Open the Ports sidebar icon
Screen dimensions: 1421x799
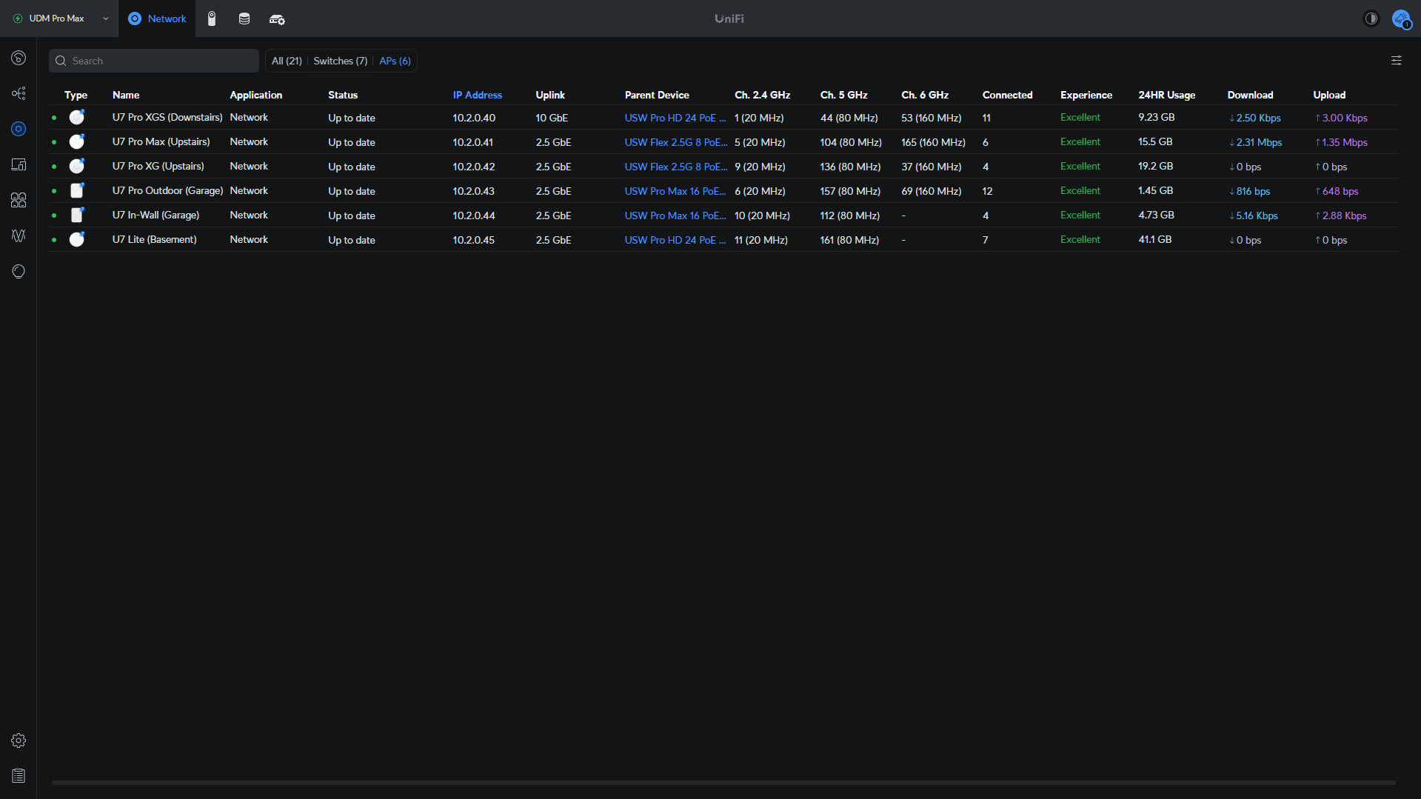pyautogui.click(x=19, y=200)
